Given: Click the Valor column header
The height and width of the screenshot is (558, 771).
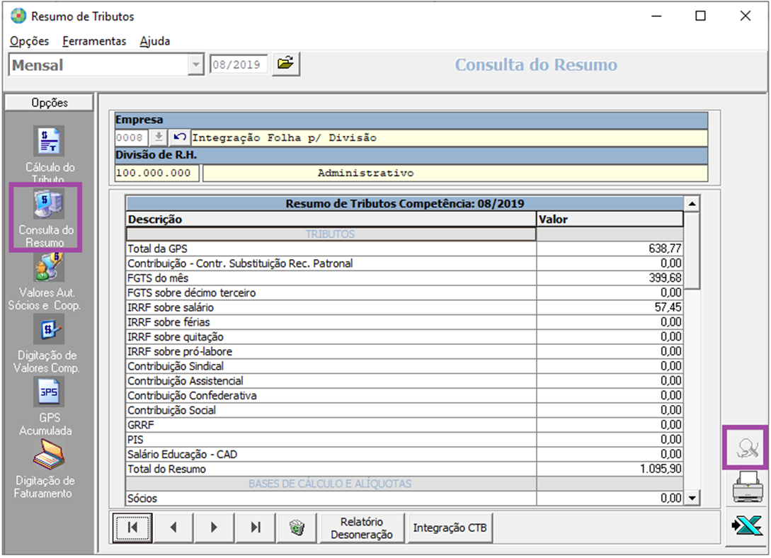Looking at the screenshot, I should tap(610, 220).
